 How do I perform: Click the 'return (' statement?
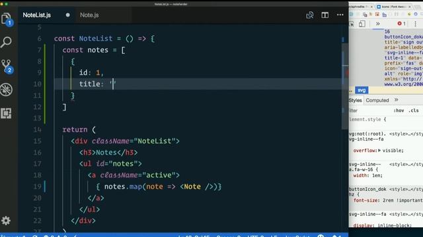(x=79, y=130)
